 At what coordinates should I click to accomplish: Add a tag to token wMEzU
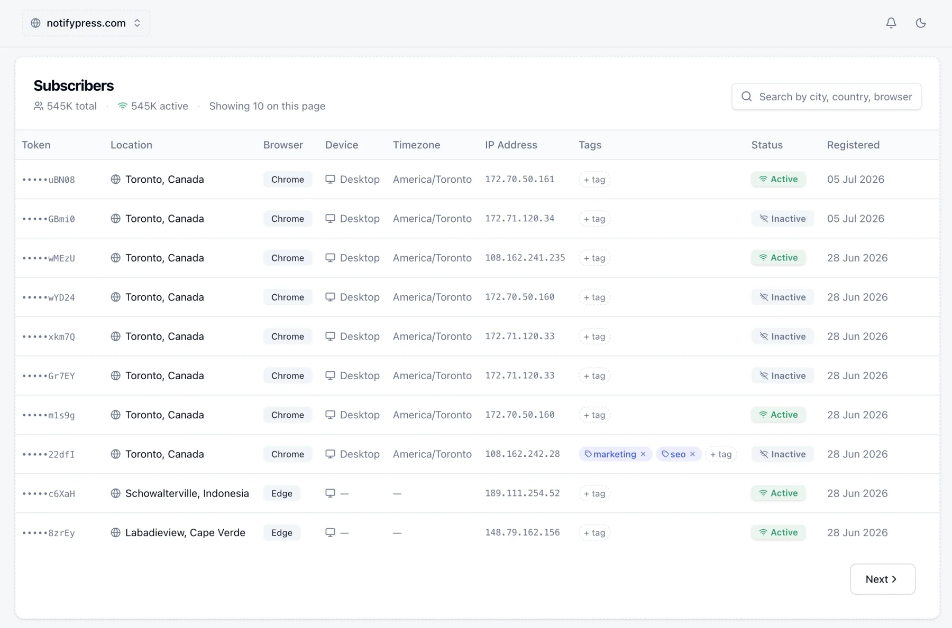(594, 258)
